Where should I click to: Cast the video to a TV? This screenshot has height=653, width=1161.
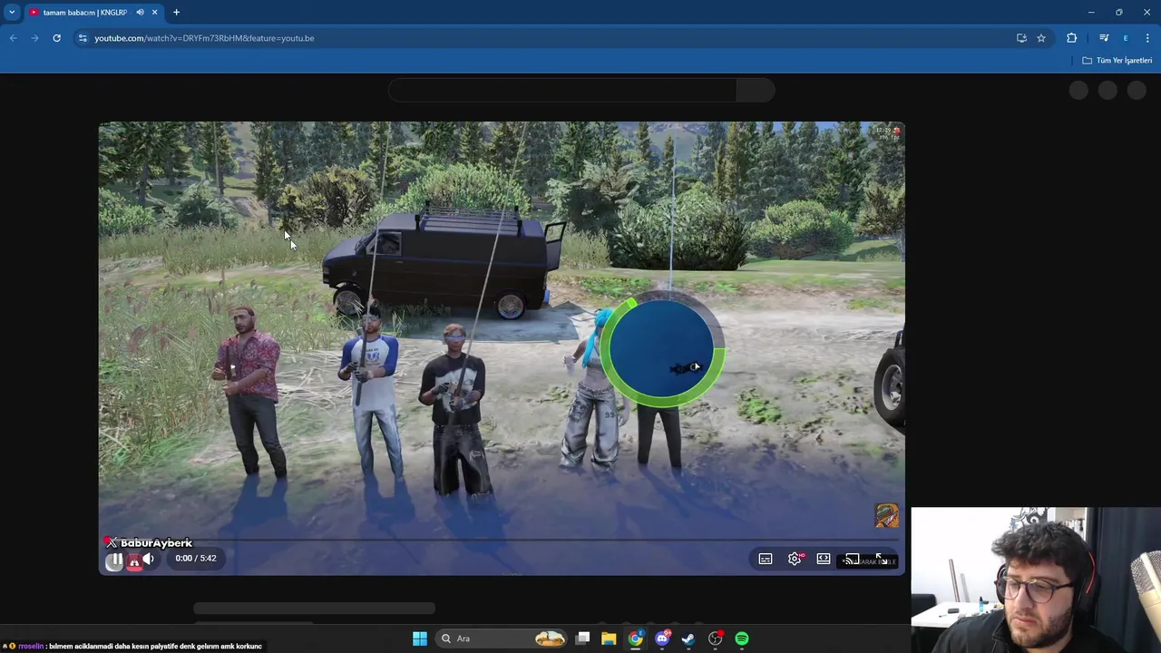point(853,559)
